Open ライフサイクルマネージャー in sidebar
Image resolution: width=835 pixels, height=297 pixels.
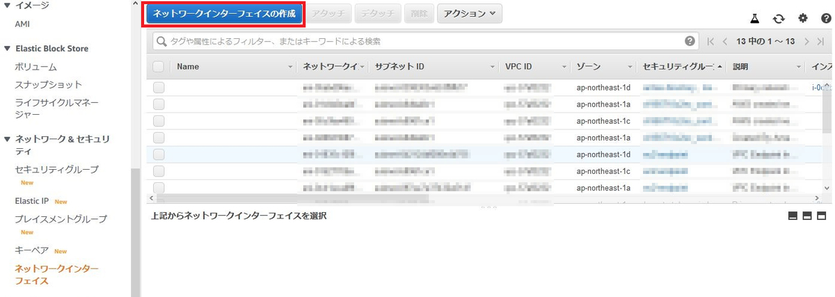(x=56, y=109)
